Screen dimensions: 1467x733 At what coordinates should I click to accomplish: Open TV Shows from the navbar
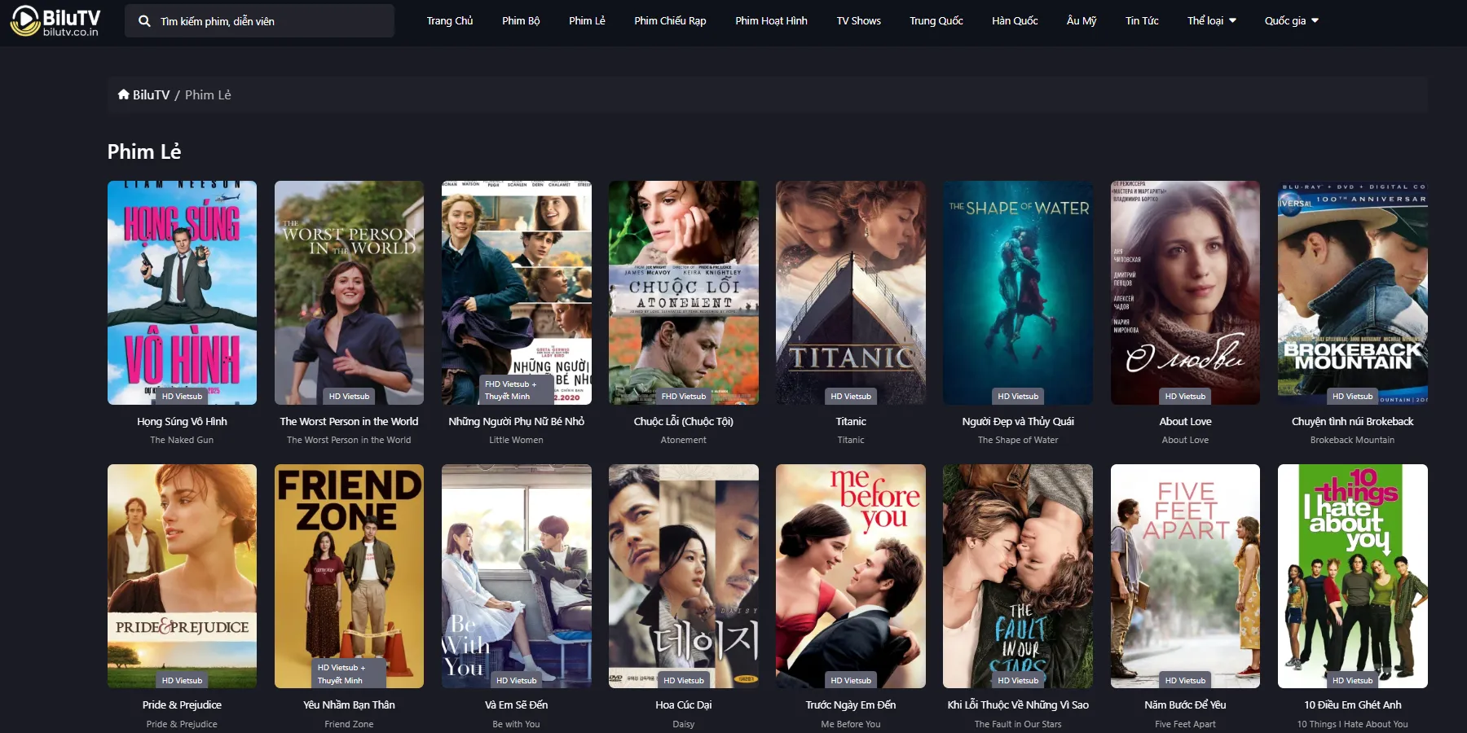[x=858, y=20]
